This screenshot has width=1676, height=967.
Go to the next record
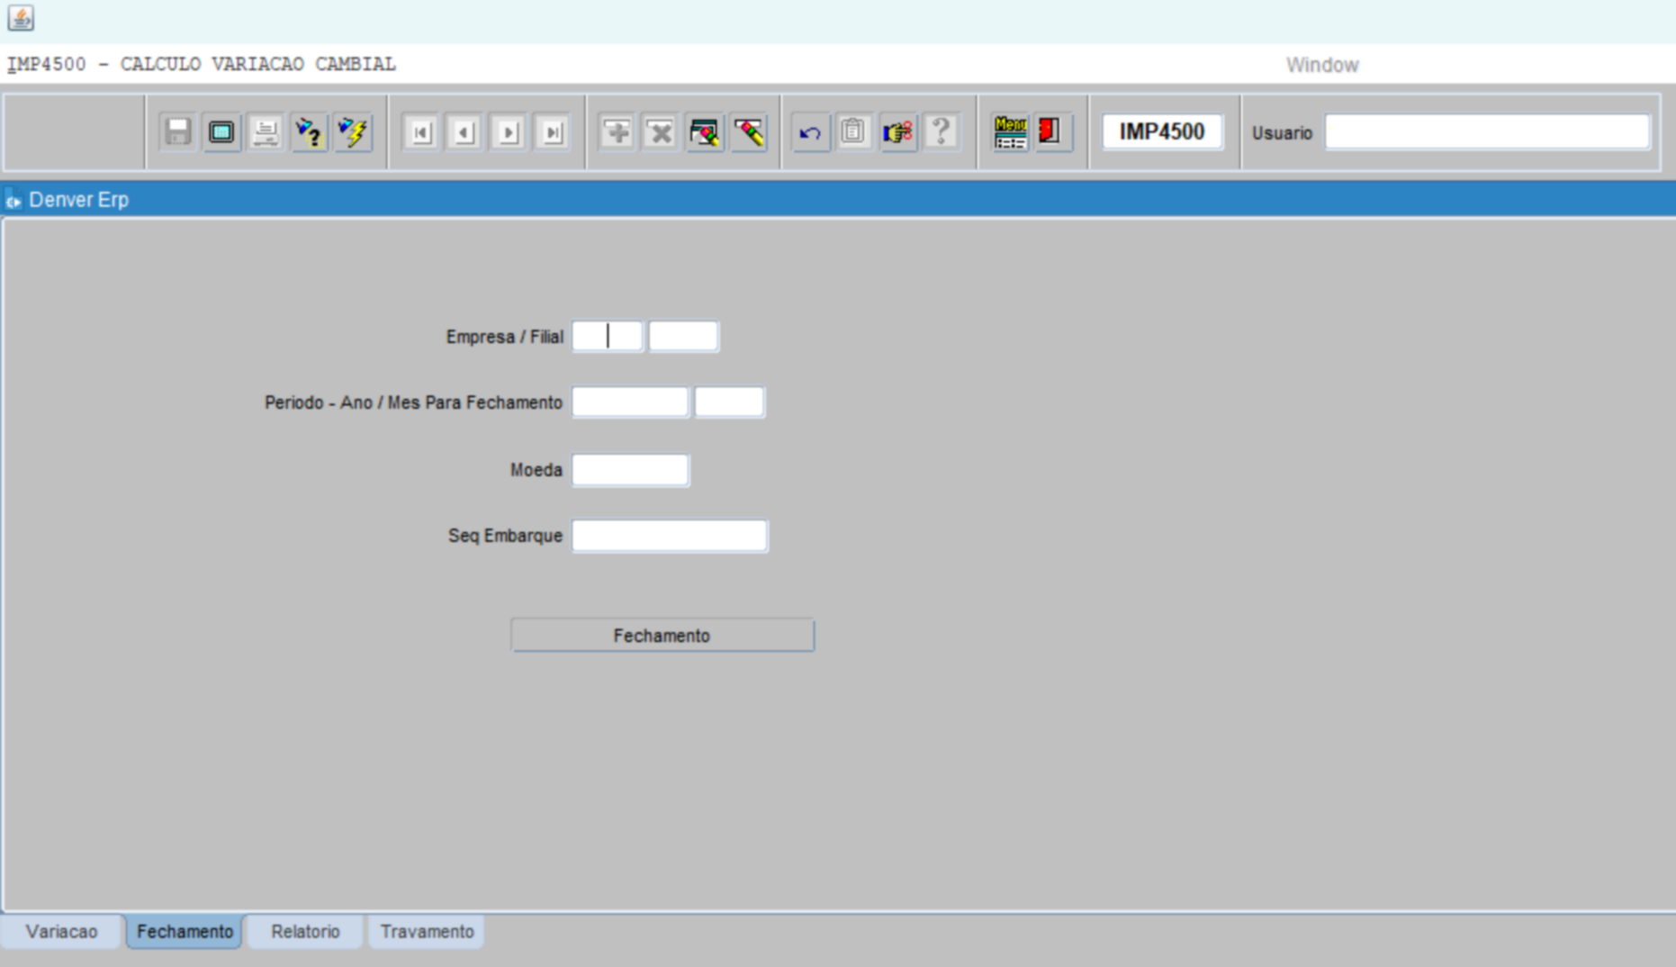(509, 132)
